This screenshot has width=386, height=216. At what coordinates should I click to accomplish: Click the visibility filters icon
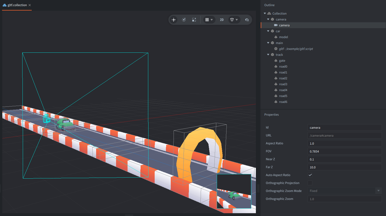tap(247, 20)
